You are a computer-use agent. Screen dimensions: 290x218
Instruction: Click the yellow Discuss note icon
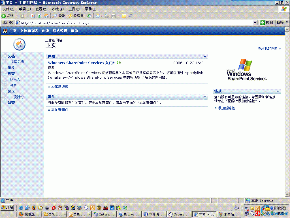tap(124, 16)
